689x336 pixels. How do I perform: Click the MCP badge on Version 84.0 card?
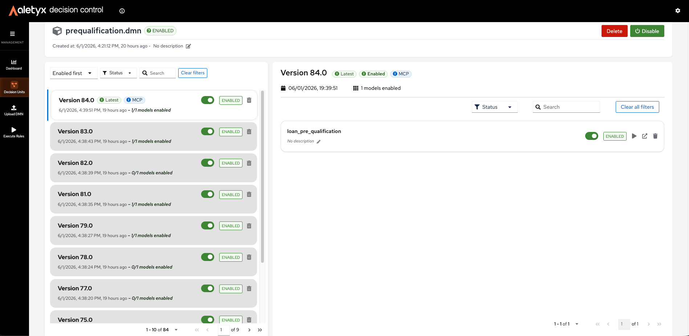click(x=135, y=100)
